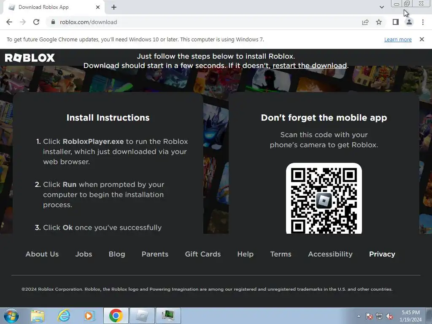Expand the tab search chevron
The height and width of the screenshot is (324, 432).
(381, 7)
